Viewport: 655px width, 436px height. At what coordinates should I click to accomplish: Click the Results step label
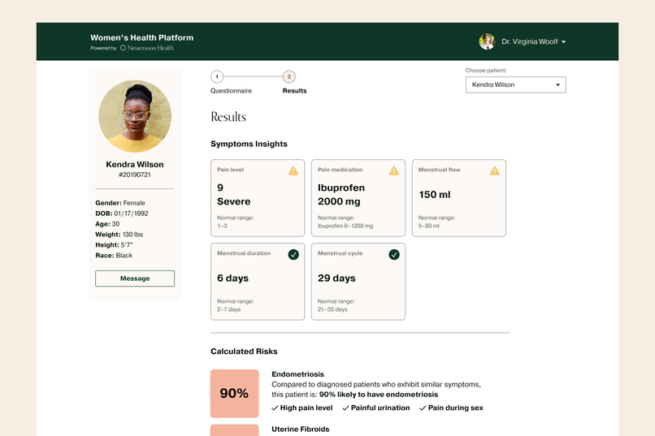294,91
